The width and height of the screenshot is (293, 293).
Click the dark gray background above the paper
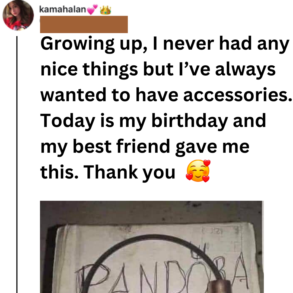point(152,212)
